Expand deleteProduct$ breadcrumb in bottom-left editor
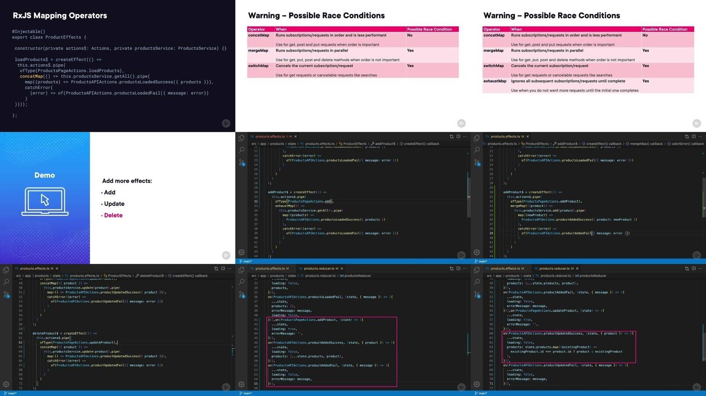The width and height of the screenshot is (706, 396). [151, 276]
